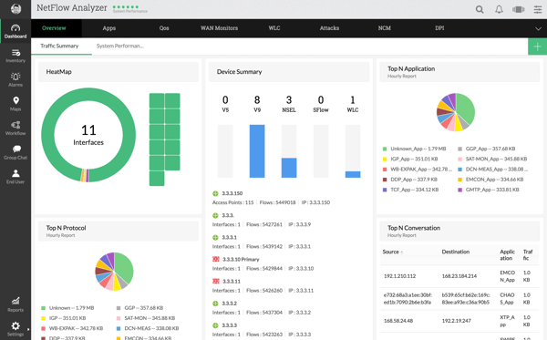Select source 168.58.24.48 cell

(398, 321)
